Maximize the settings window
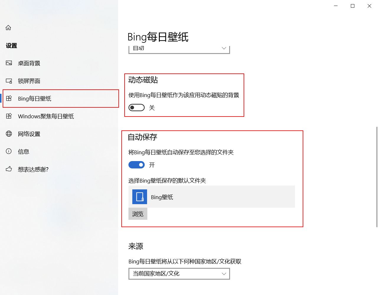 (353, 6)
